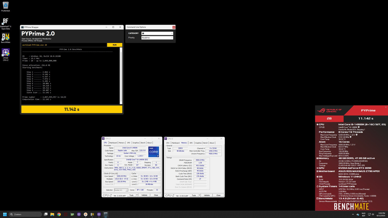Open the Priority dropdown set to Realtime

point(157,38)
